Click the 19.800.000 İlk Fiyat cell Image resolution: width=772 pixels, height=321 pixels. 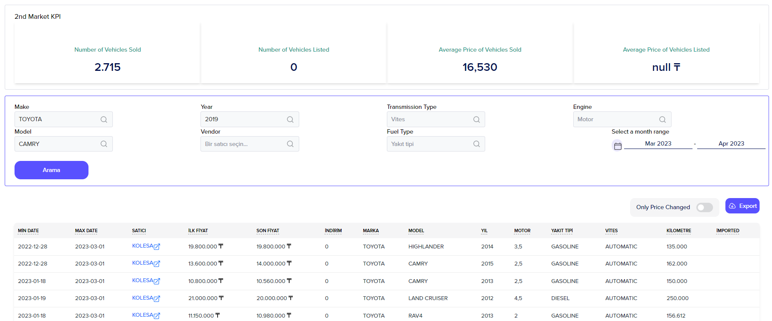[206, 247]
